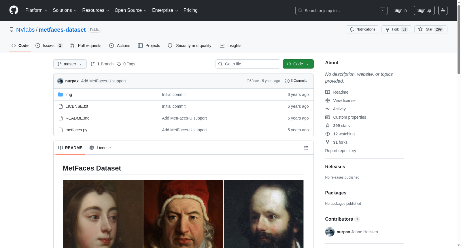461x248 pixels.
Task: Click nurpax avatar in the latest commit row
Action: pos(60,81)
